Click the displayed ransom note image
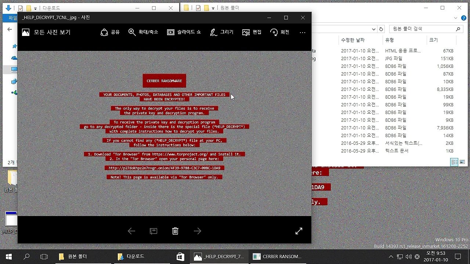 click(x=164, y=133)
